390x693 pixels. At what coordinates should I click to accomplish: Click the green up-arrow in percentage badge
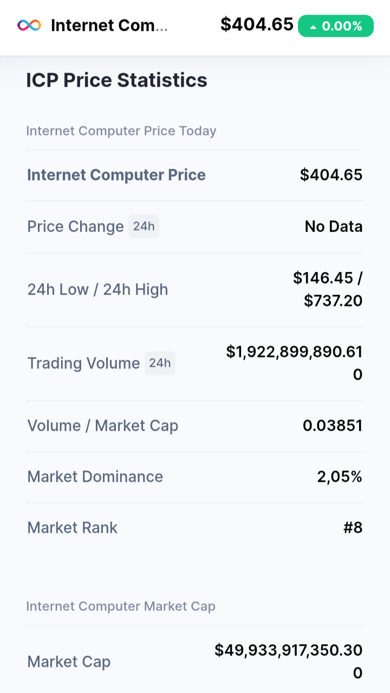click(313, 27)
